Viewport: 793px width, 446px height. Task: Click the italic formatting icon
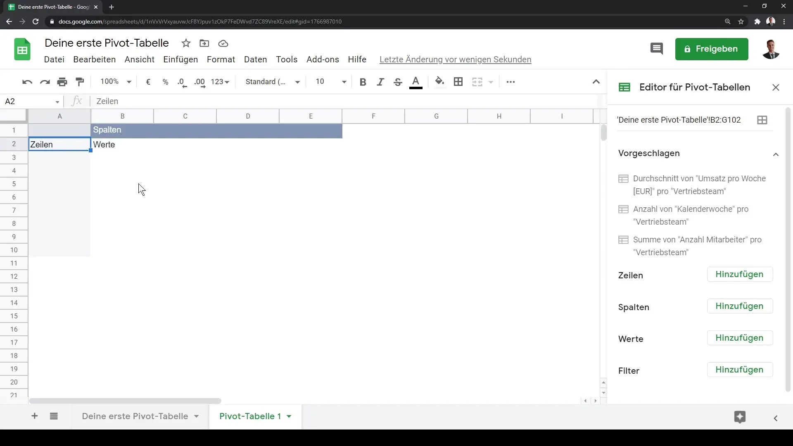coord(381,82)
